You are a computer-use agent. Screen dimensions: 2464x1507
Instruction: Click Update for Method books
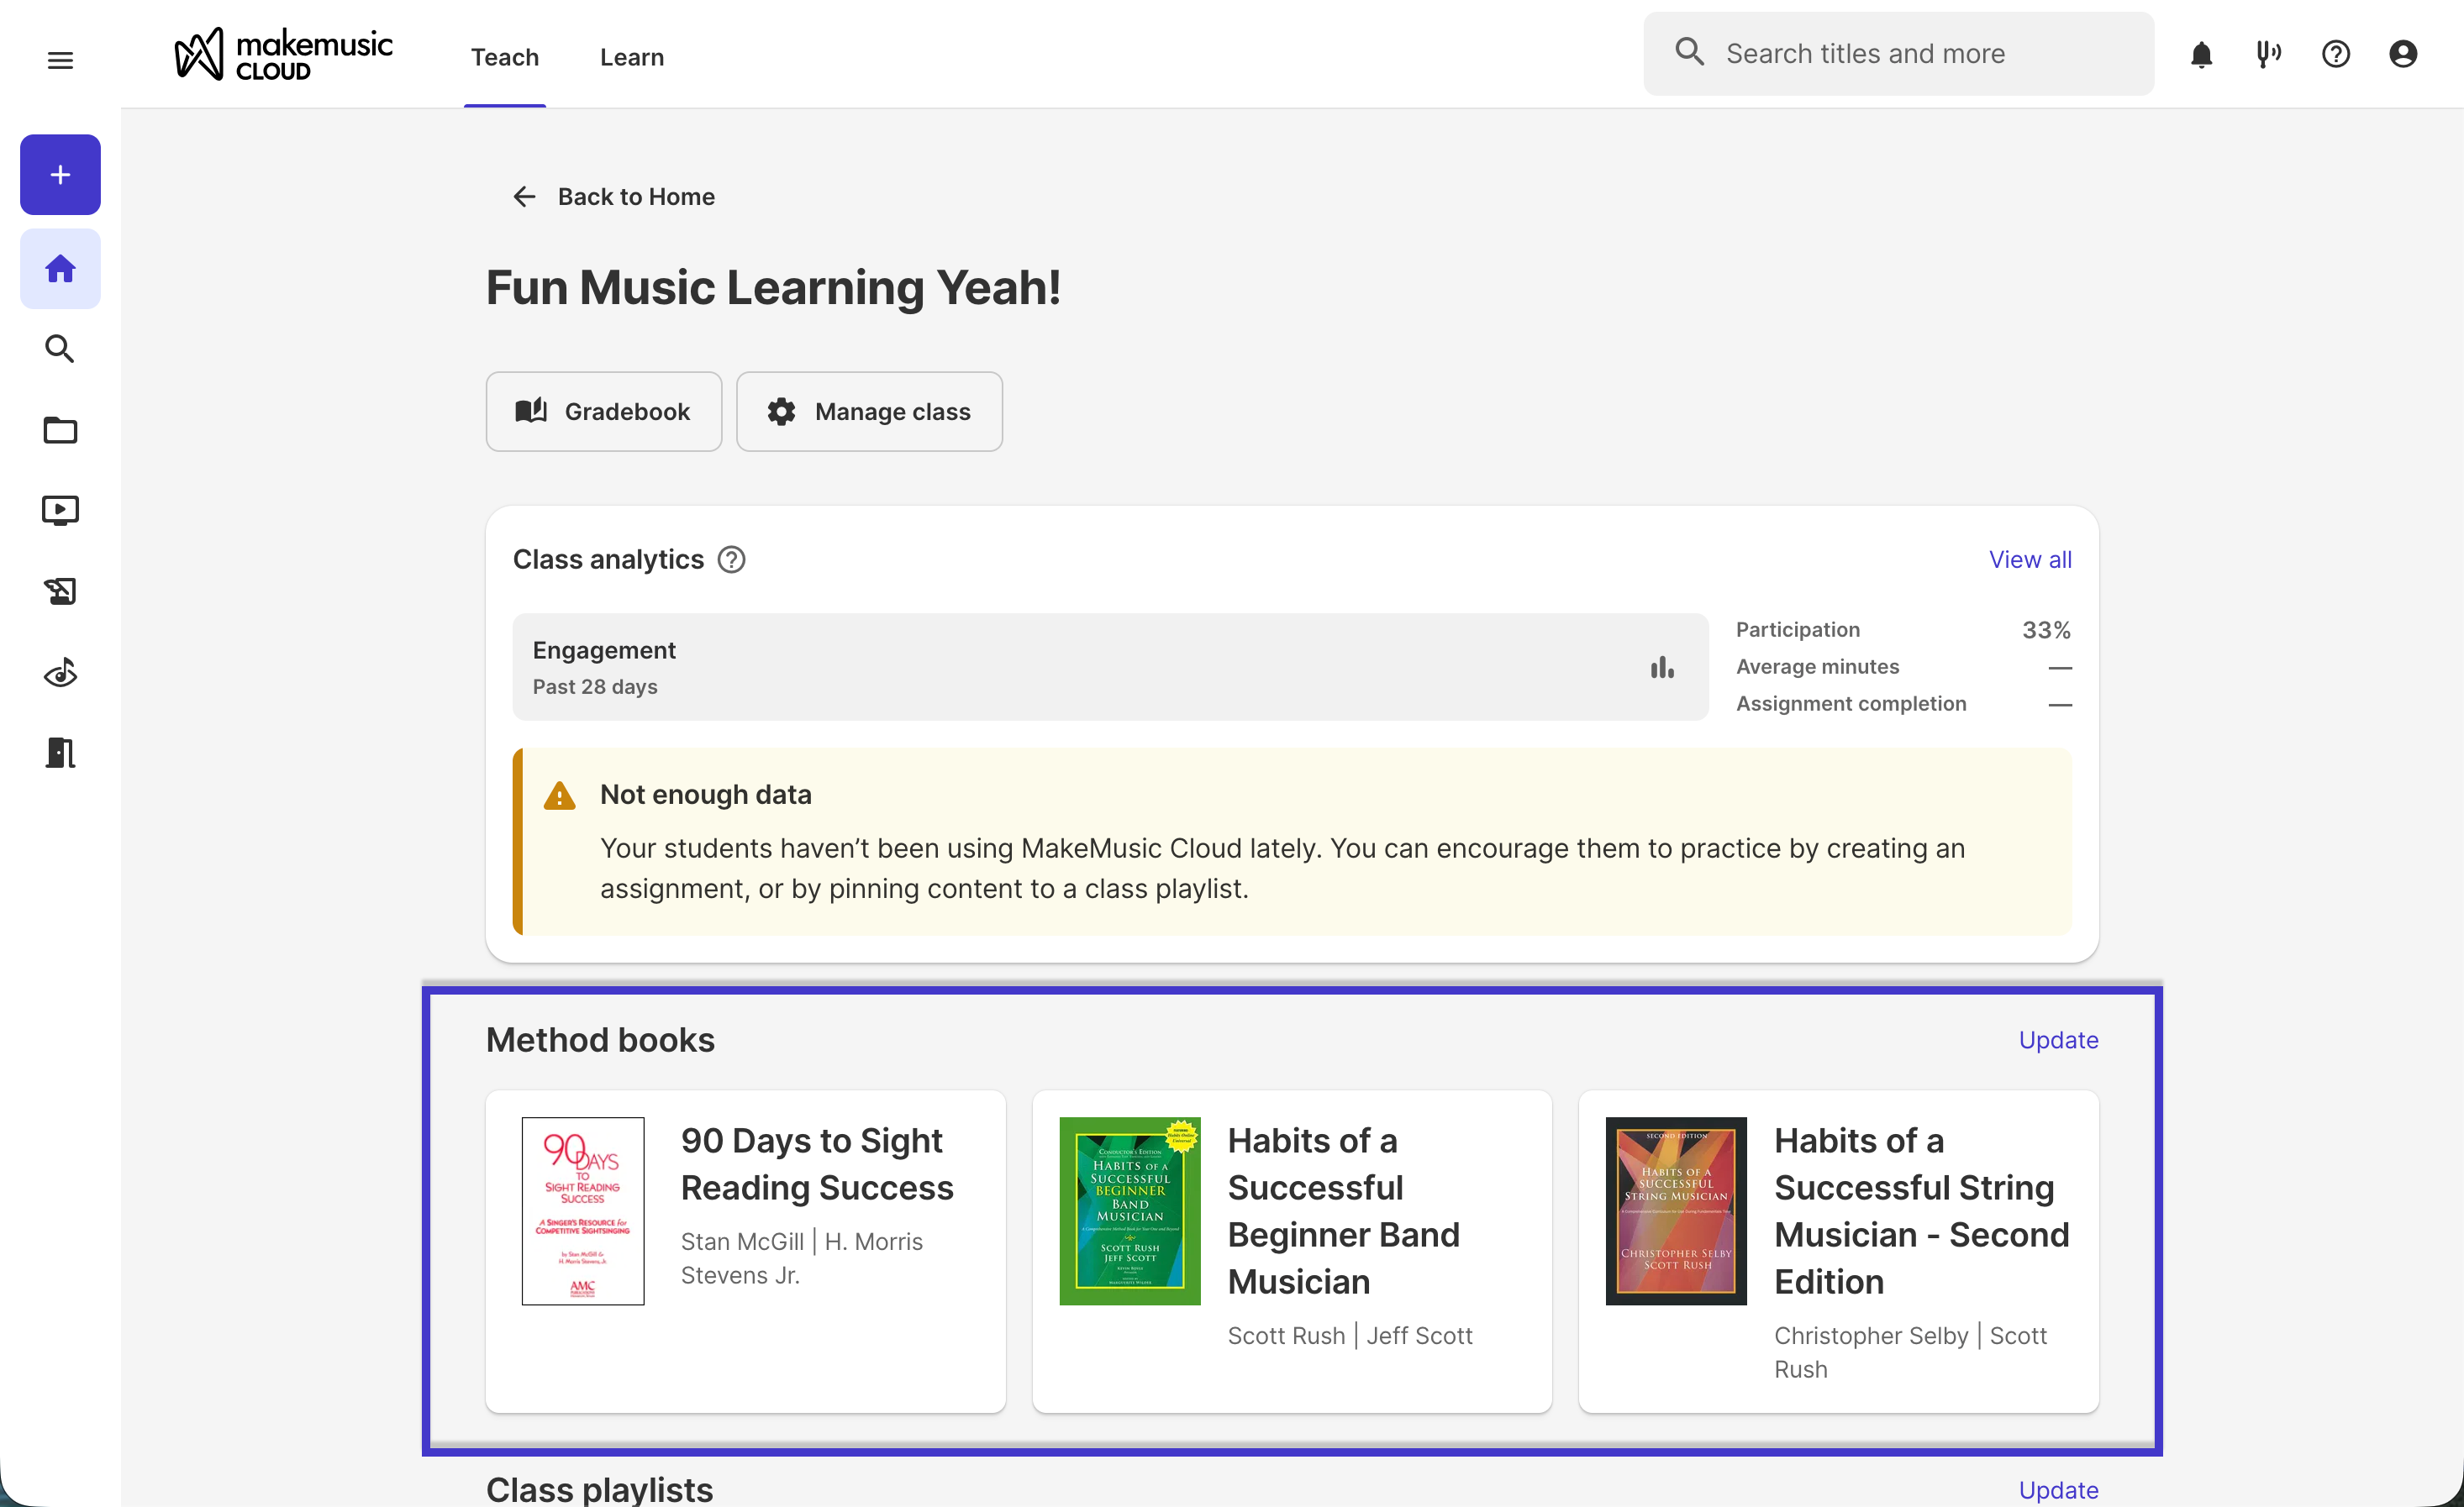2058,1040
